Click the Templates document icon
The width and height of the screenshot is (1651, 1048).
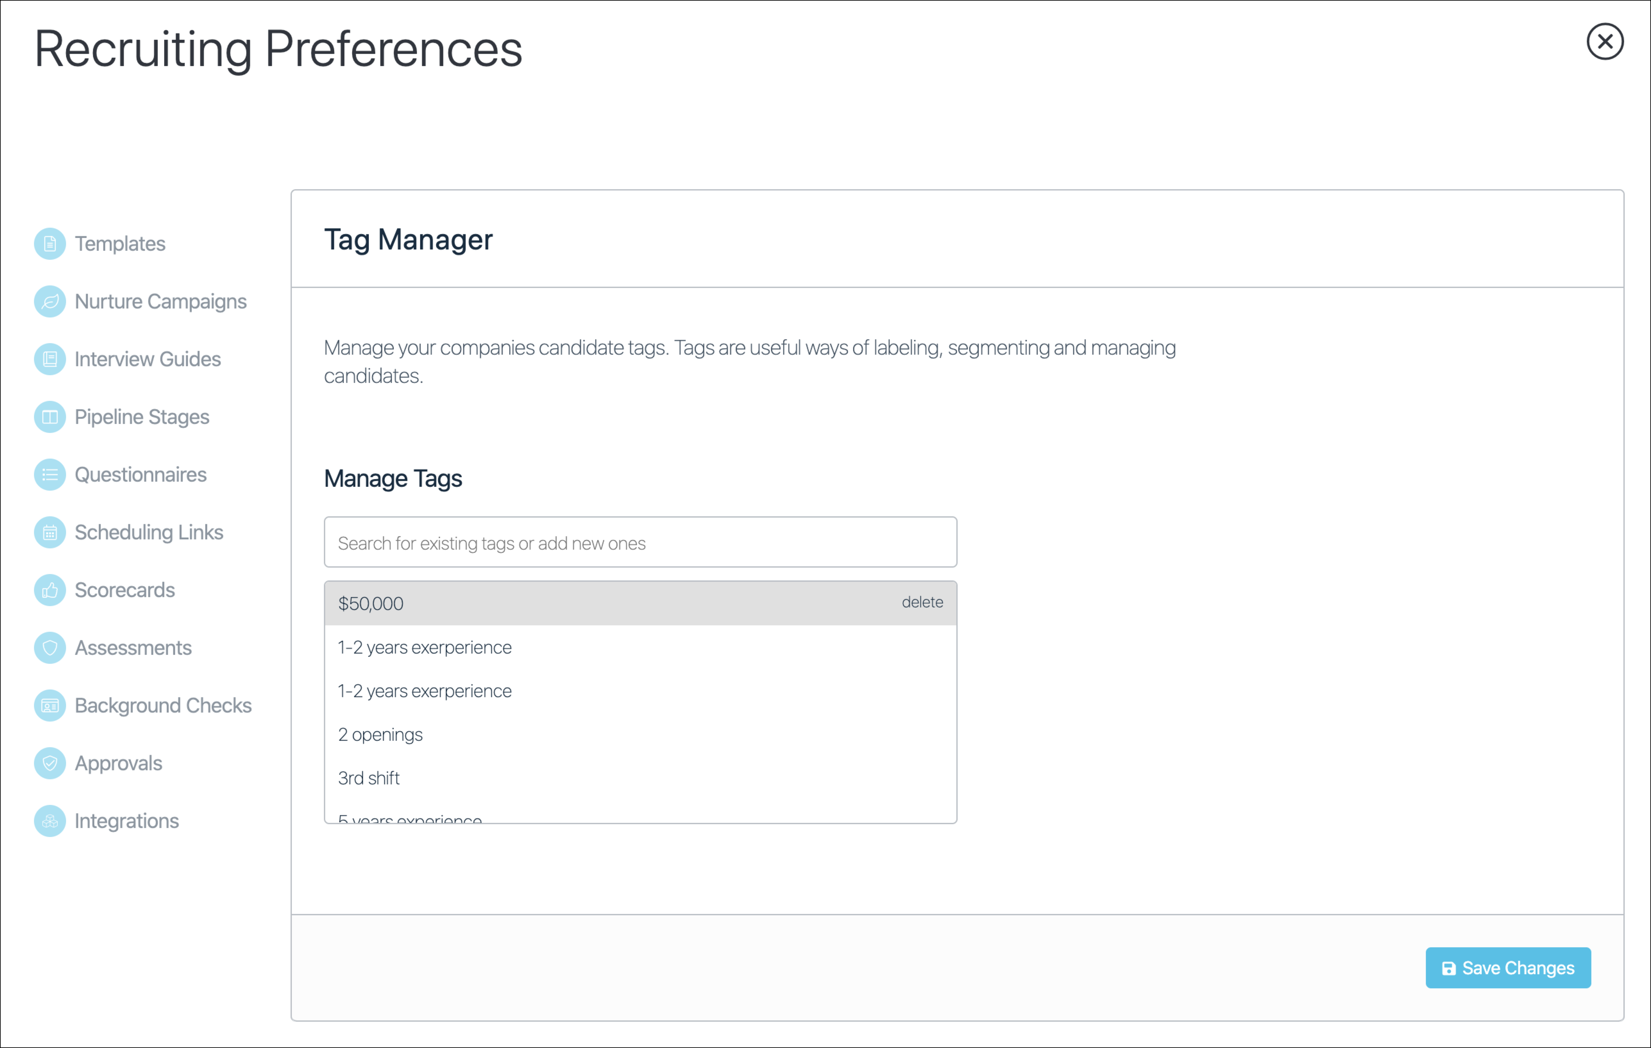[x=50, y=243]
